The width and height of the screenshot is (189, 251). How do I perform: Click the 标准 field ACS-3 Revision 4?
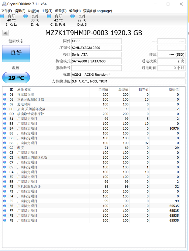(x=128, y=75)
